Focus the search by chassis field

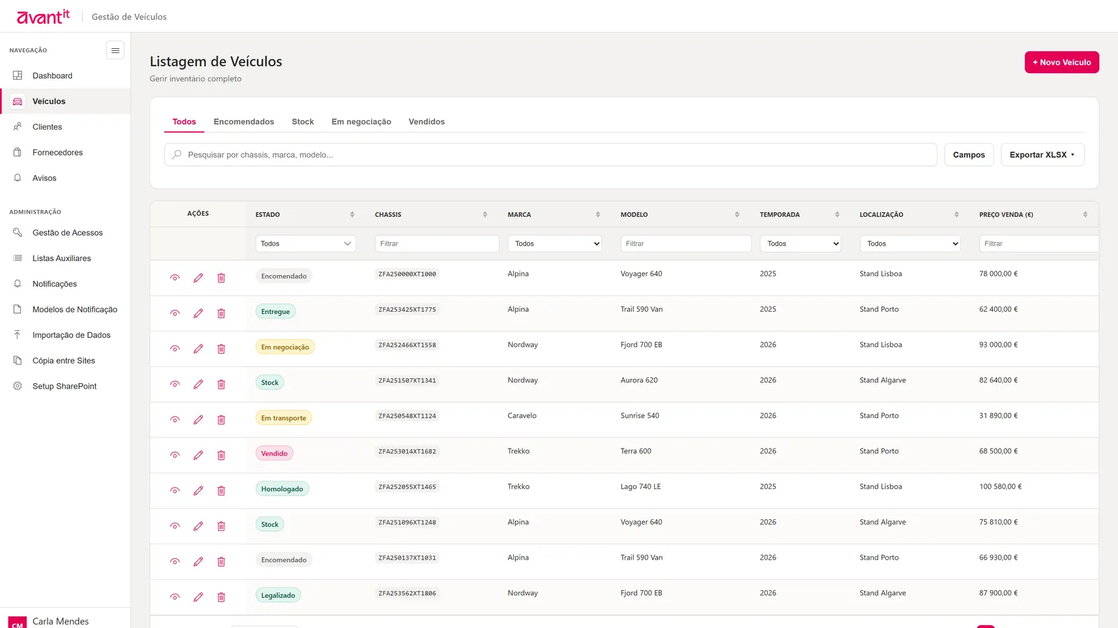click(x=551, y=155)
